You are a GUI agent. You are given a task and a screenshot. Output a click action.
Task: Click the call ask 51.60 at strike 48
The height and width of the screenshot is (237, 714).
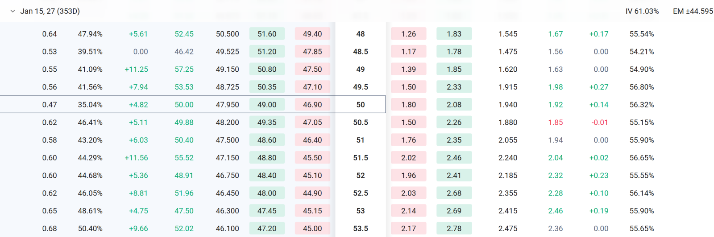click(x=267, y=34)
